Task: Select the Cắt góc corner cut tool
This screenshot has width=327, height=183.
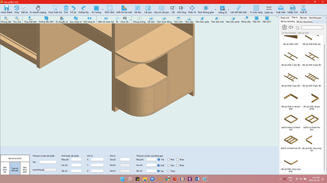Action: [x=148, y=8]
